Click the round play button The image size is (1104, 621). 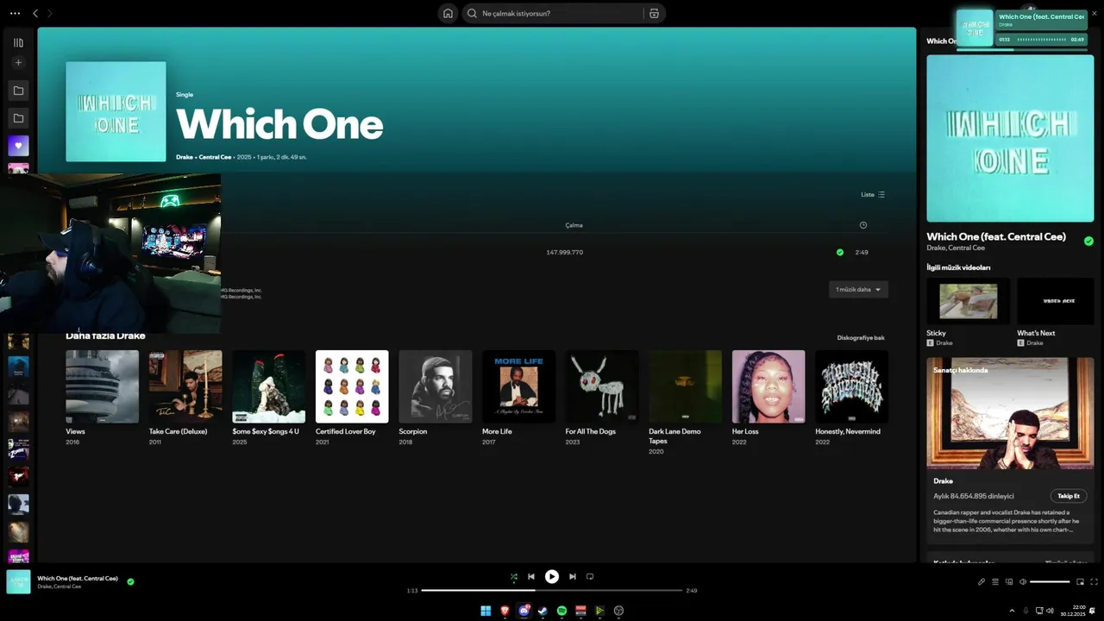[x=552, y=577]
